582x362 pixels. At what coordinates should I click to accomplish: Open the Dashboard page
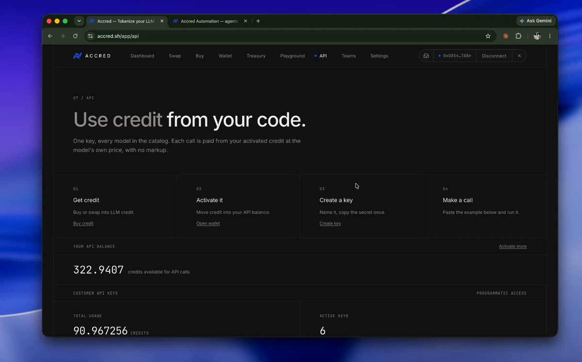pos(142,56)
